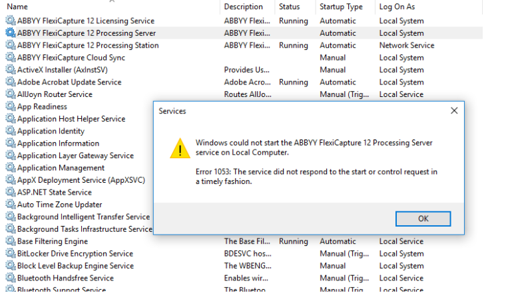
Task: Select the Block Level Backup Engine Service
Action: [244, 266]
